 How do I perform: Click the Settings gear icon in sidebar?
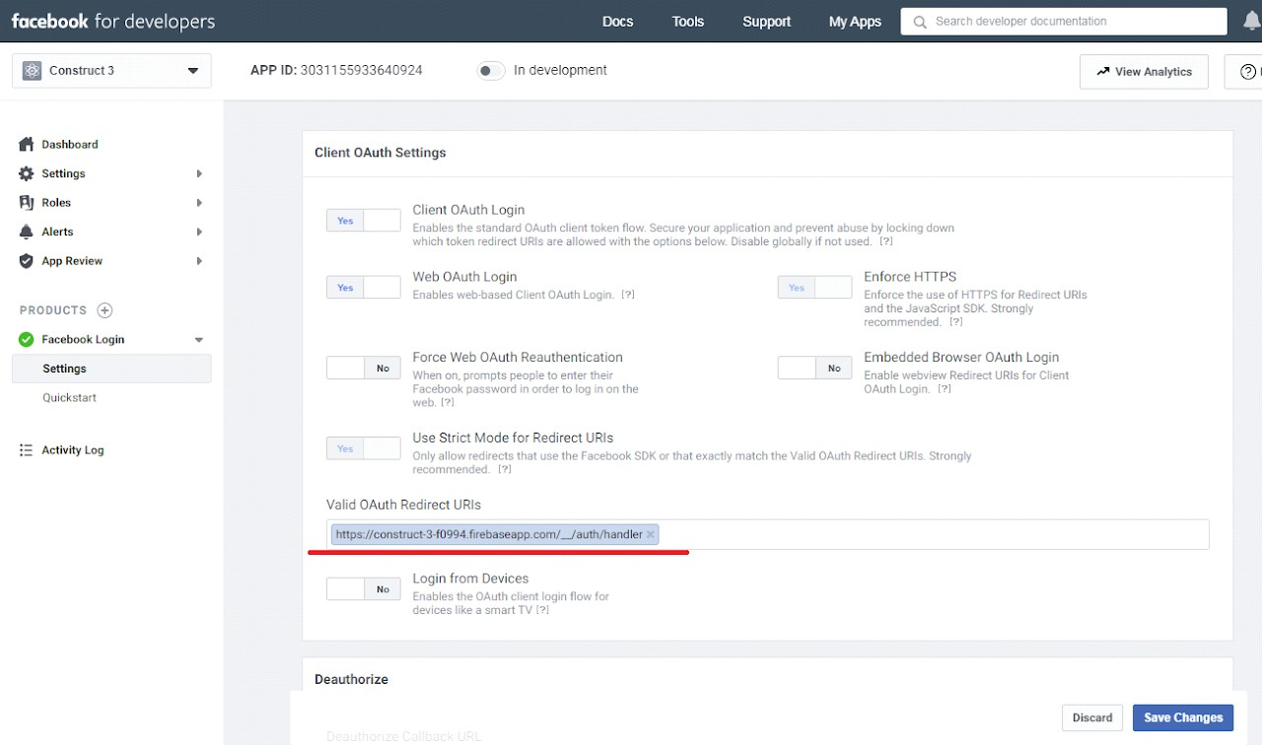(27, 173)
